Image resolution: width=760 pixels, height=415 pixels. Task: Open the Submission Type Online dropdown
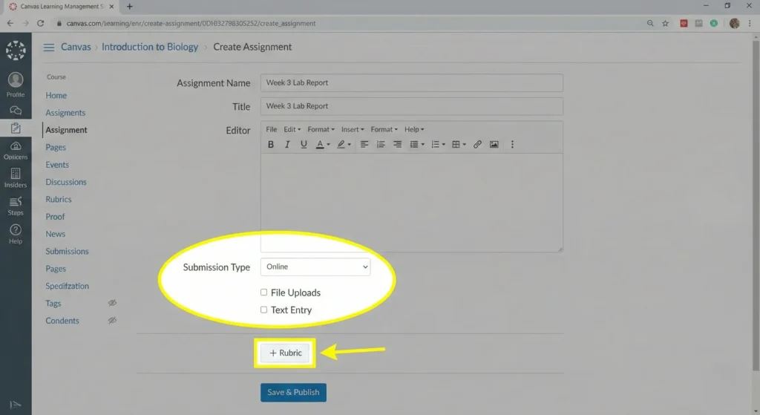[x=315, y=267]
